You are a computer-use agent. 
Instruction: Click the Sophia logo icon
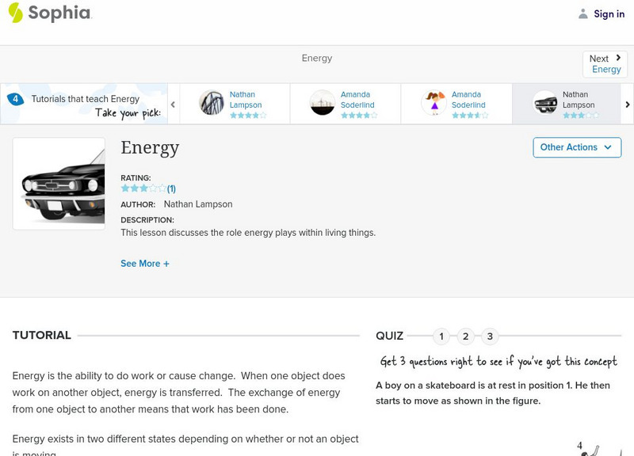[16, 13]
